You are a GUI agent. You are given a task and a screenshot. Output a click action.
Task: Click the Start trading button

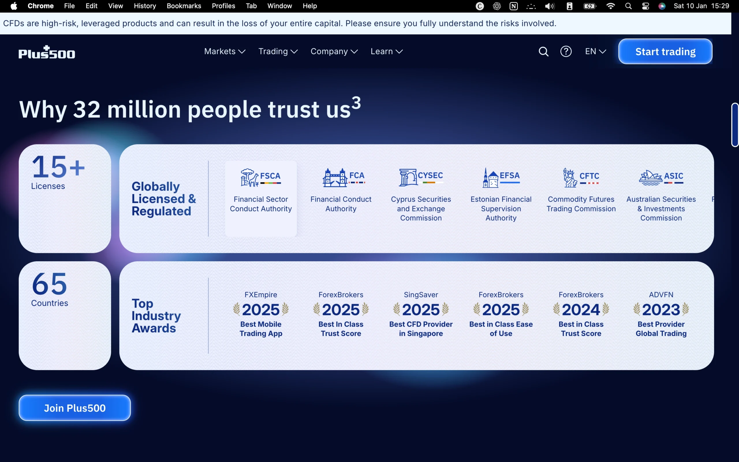click(x=665, y=51)
